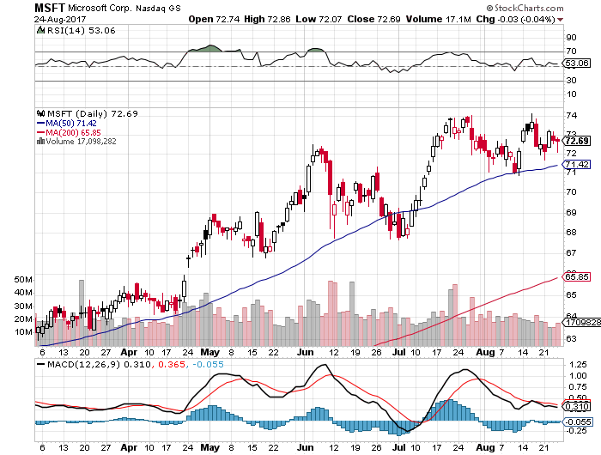Click the 71.42 MA(50) axis tag

click(577, 165)
